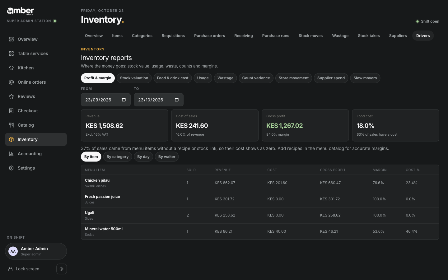Image resolution: width=448 pixels, height=280 pixels.
Task: Select the Drivers tab
Action: point(423,36)
